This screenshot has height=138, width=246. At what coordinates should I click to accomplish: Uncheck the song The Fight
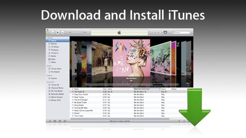(73, 92)
